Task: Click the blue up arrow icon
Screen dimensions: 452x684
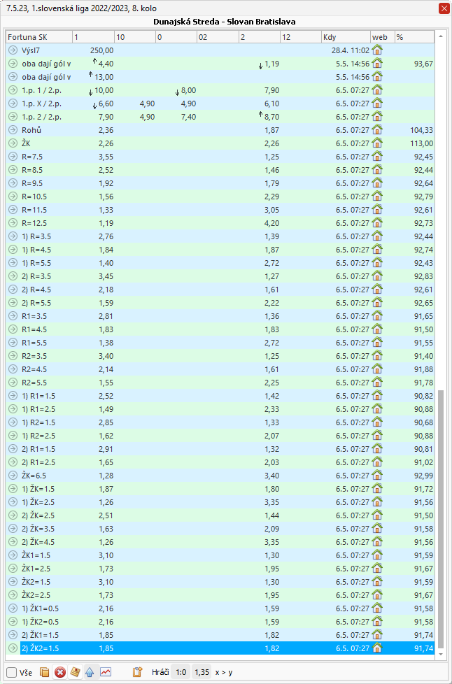Action: (x=90, y=672)
